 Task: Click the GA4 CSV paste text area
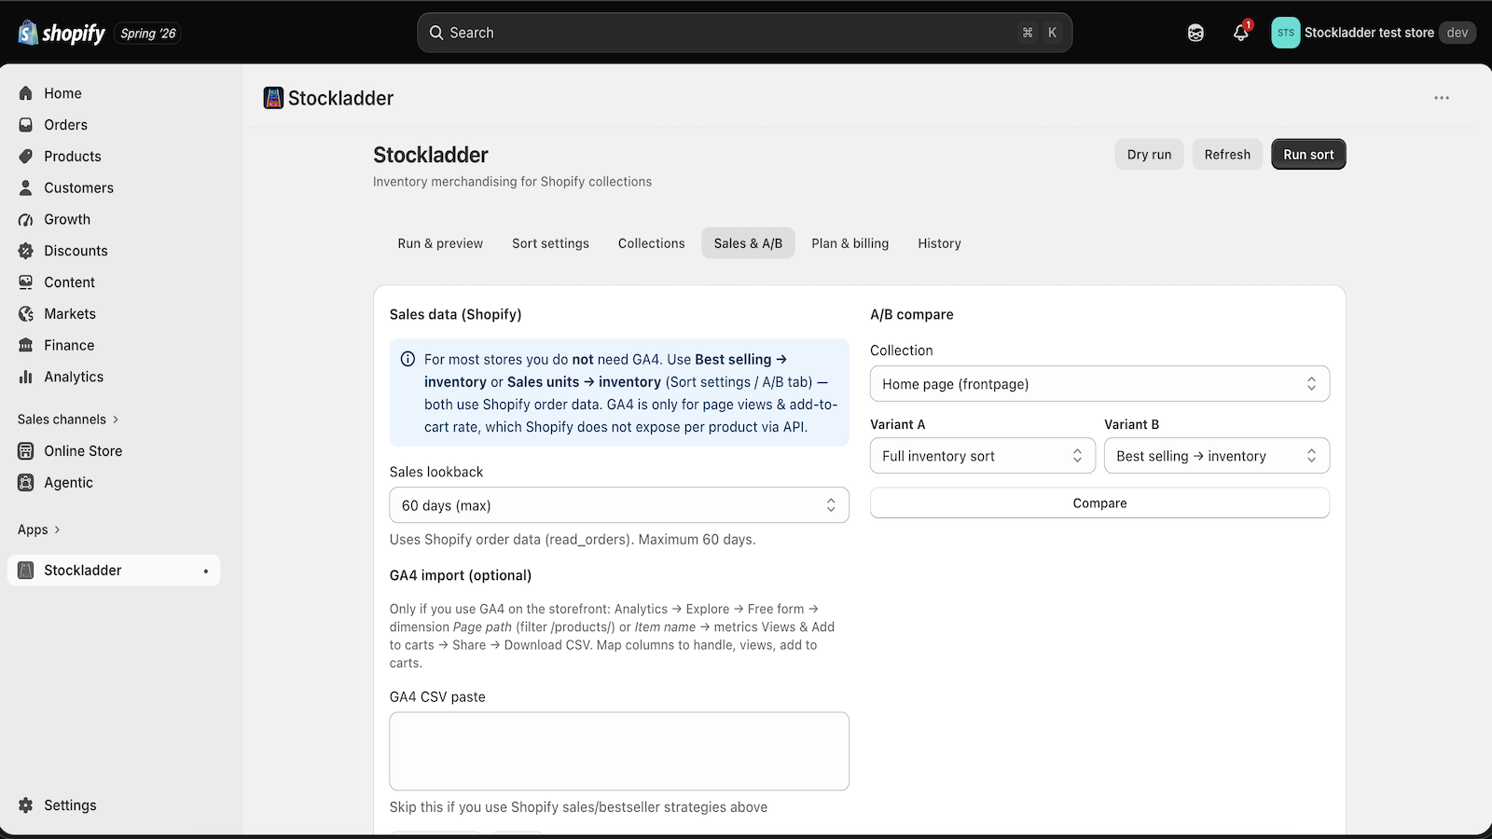coord(619,751)
